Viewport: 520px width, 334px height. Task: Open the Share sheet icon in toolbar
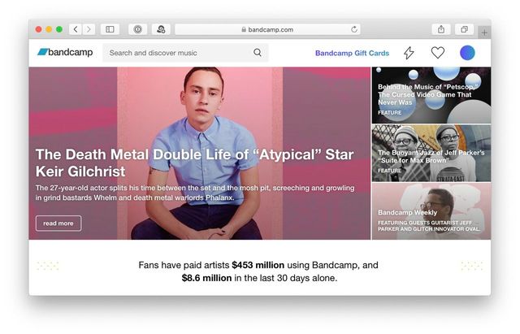(441, 29)
